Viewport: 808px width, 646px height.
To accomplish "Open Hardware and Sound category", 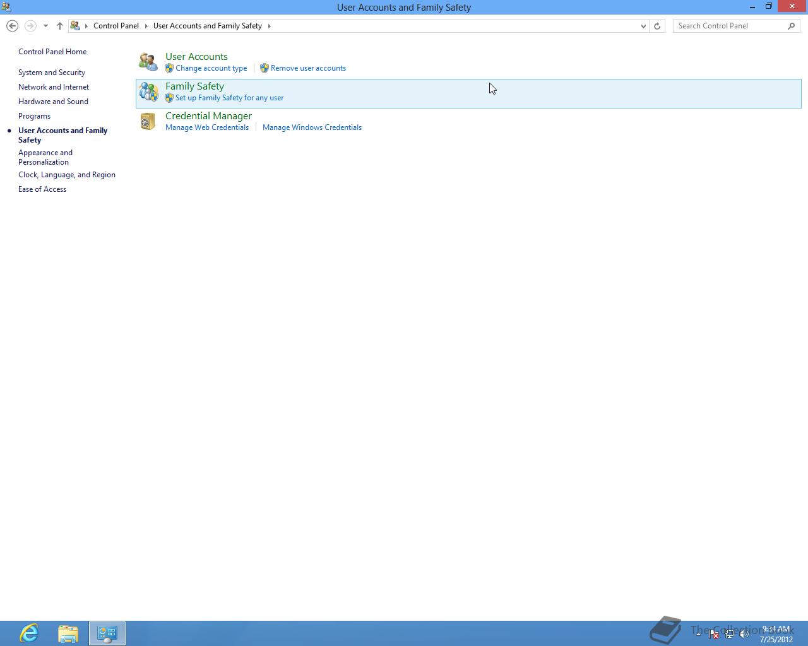I will click(53, 102).
